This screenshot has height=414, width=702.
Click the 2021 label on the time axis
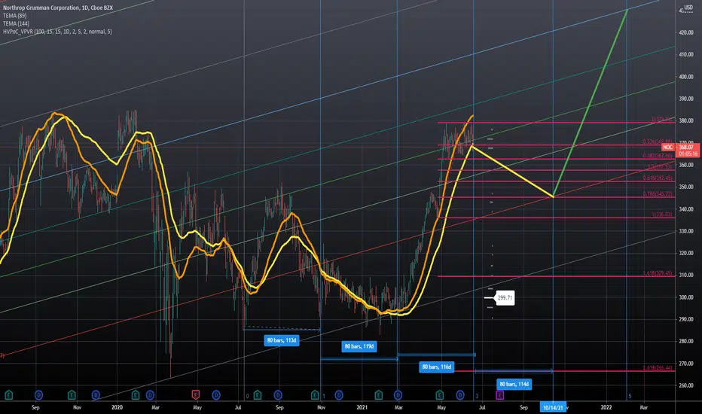point(362,408)
